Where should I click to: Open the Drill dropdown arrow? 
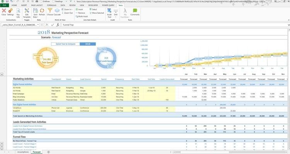[116, 17]
